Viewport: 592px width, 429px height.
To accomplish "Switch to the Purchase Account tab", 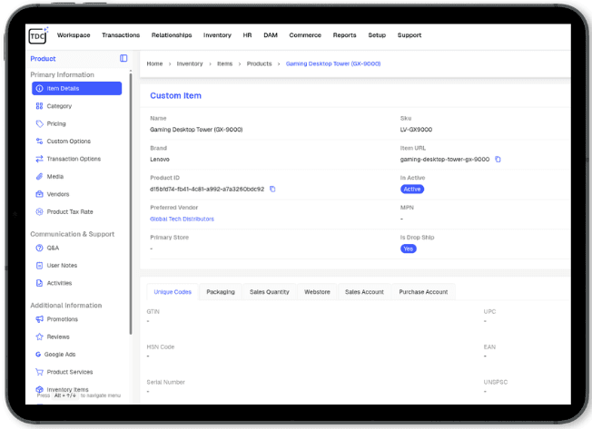I will coord(424,292).
